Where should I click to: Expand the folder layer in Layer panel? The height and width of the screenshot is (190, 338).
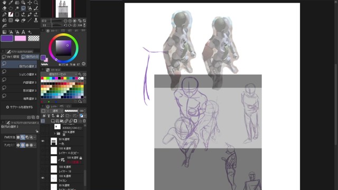pyautogui.click(x=54, y=134)
